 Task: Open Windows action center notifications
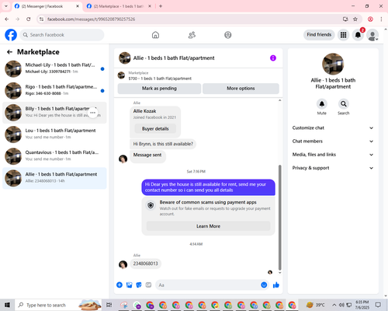click(378, 305)
